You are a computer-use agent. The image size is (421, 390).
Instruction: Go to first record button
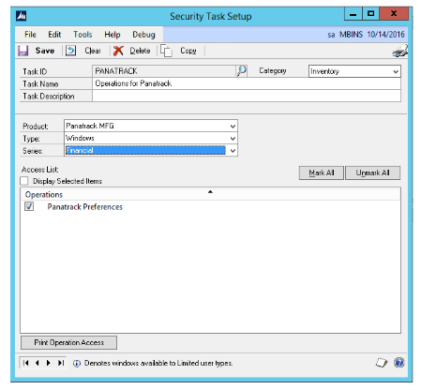pos(26,363)
